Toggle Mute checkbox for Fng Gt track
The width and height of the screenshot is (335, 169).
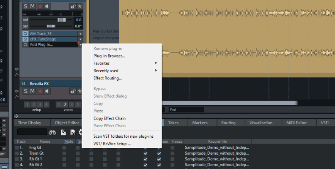64,147
